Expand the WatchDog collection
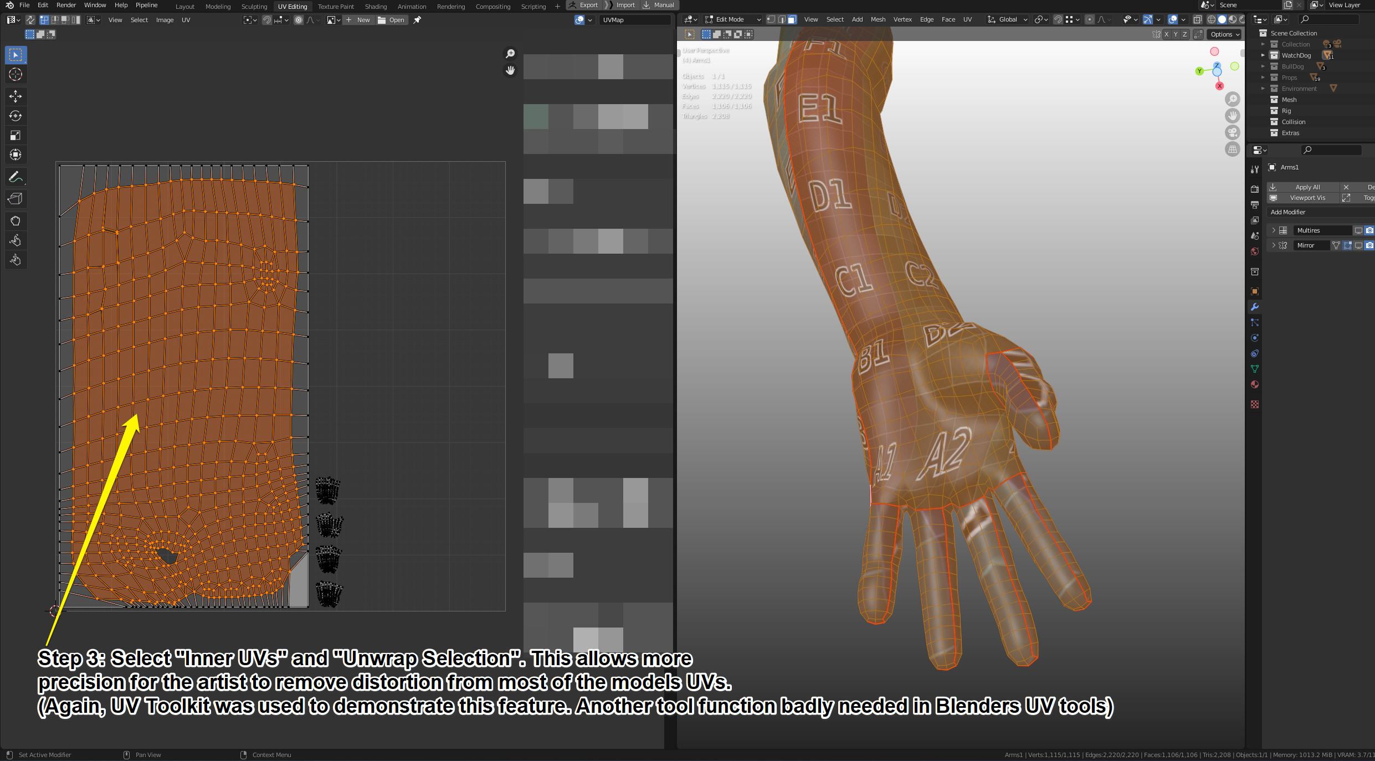Image resolution: width=1375 pixels, height=761 pixels. click(x=1263, y=55)
